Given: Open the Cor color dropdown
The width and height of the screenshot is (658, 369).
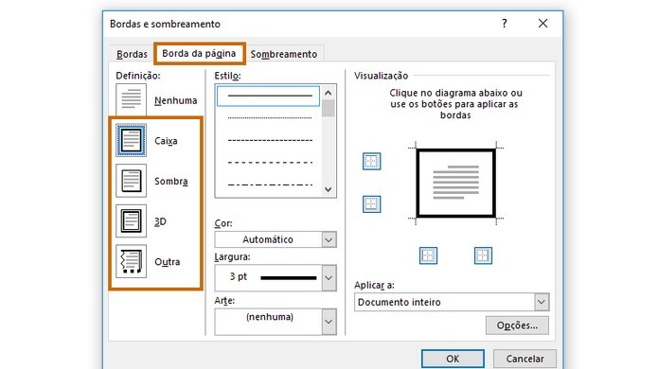Looking at the screenshot, I should pos(329,240).
